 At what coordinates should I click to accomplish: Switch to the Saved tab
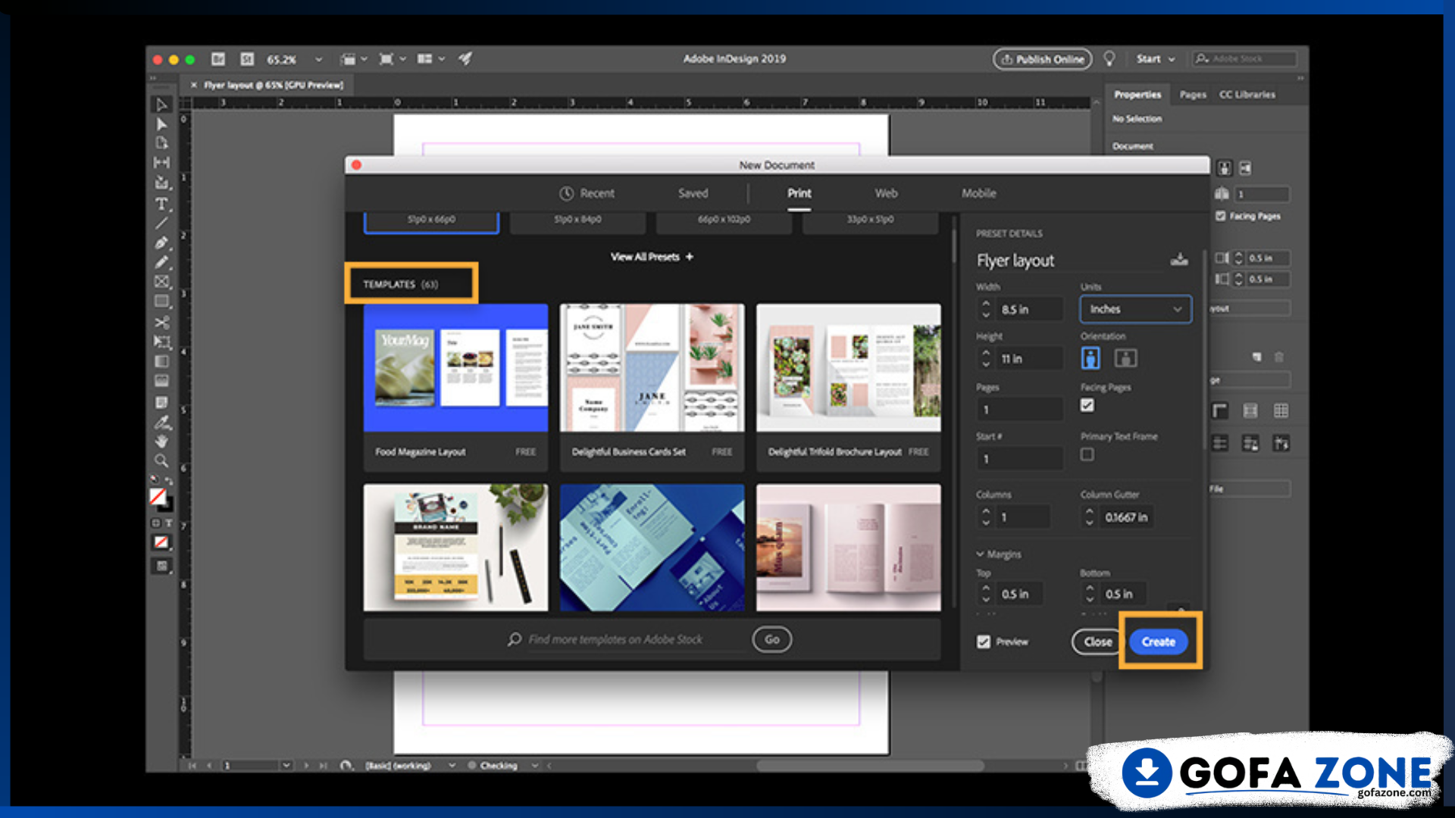(x=693, y=193)
